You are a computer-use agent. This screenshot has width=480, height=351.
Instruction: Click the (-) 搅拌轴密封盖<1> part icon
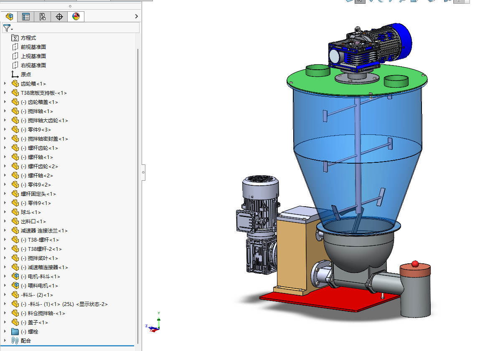[x=15, y=139]
